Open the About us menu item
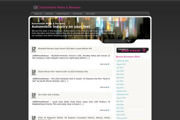Viewport: 180px width, 120px height. click(x=38, y=14)
